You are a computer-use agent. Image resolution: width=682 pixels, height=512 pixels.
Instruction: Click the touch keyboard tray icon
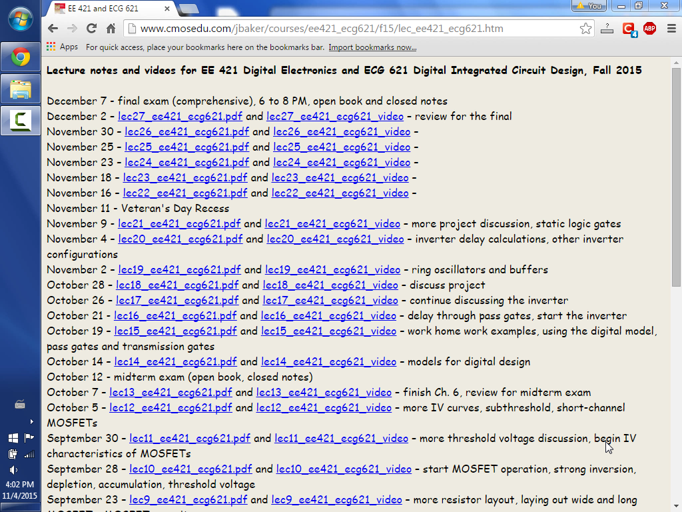(x=19, y=405)
